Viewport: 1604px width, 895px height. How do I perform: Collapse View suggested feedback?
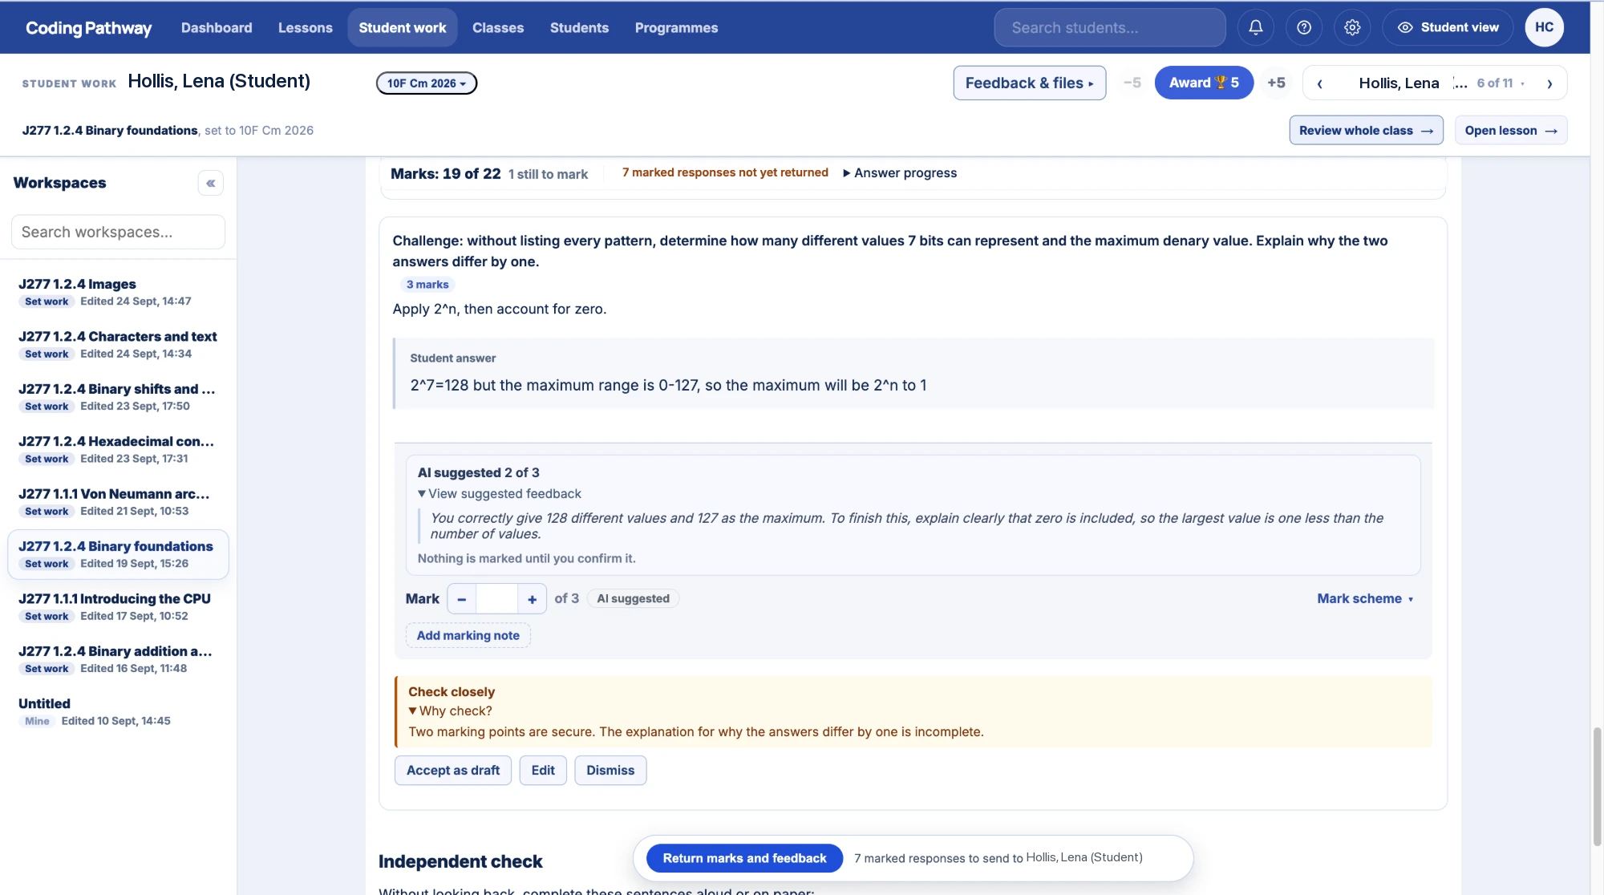[499, 494]
